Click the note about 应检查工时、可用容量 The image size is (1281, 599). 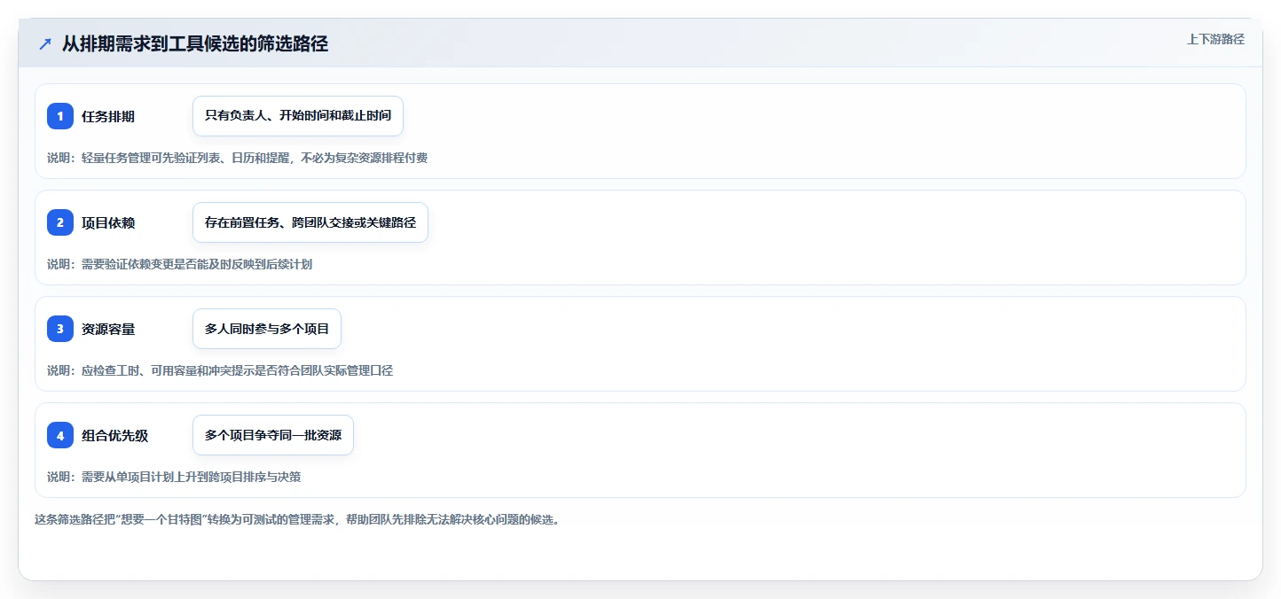220,370
